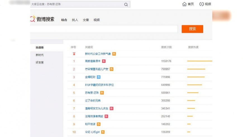Screen dimensions: 243x137
Task: Open 苏有朋 还珠 hot search link
Action: (x=92, y=93)
